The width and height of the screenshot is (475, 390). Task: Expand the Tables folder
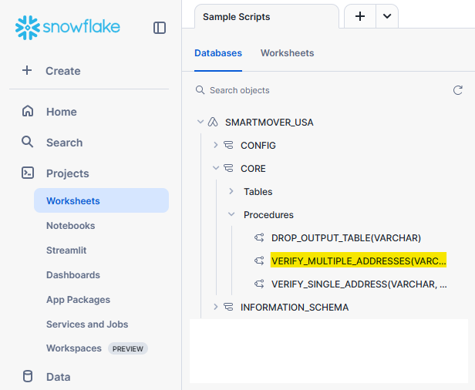[x=231, y=191]
